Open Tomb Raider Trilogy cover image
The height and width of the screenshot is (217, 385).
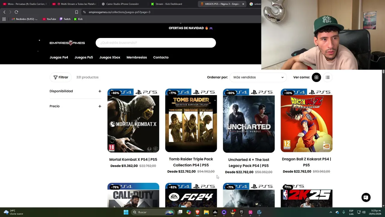[x=191, y=120]
